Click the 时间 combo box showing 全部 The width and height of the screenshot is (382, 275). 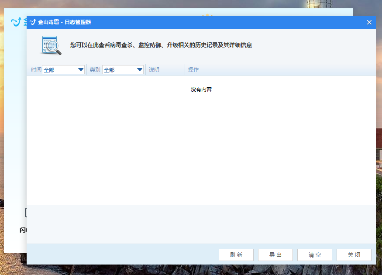click(59, 70)
